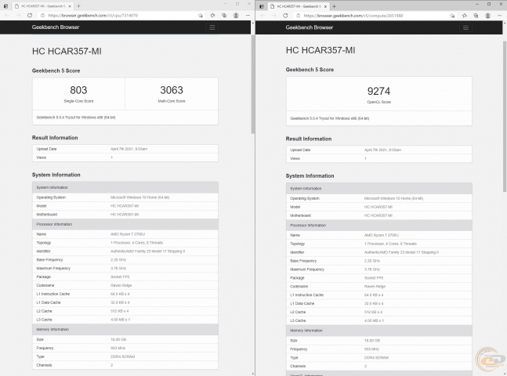Viewport: 507px width, 376px height.
Task: Click the DDR4 SDRAM type in left window
Action: pos(122,356)
